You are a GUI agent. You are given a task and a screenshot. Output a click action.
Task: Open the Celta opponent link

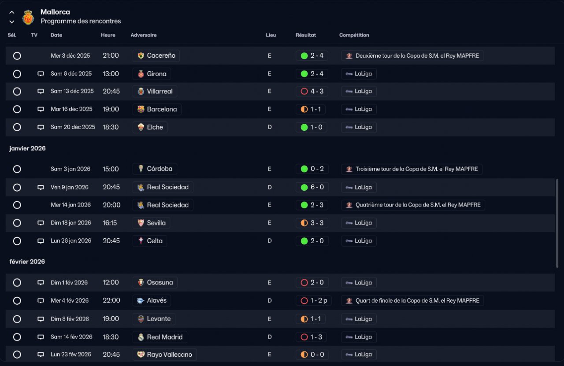click(x=150, y=241)
